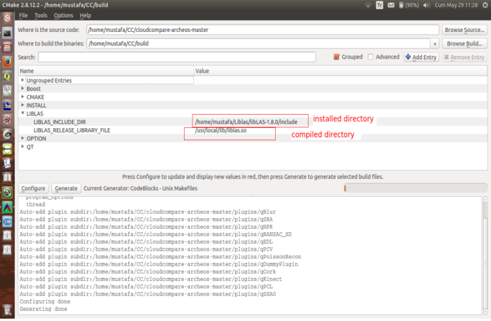
Task: Click the configure progress bar
Action: (415, 188)
